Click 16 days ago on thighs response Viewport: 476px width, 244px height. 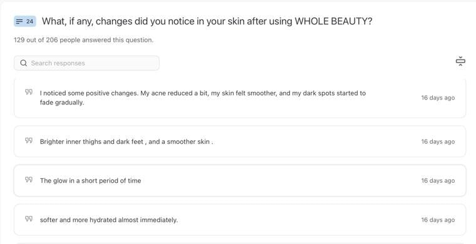pos(438,141)
